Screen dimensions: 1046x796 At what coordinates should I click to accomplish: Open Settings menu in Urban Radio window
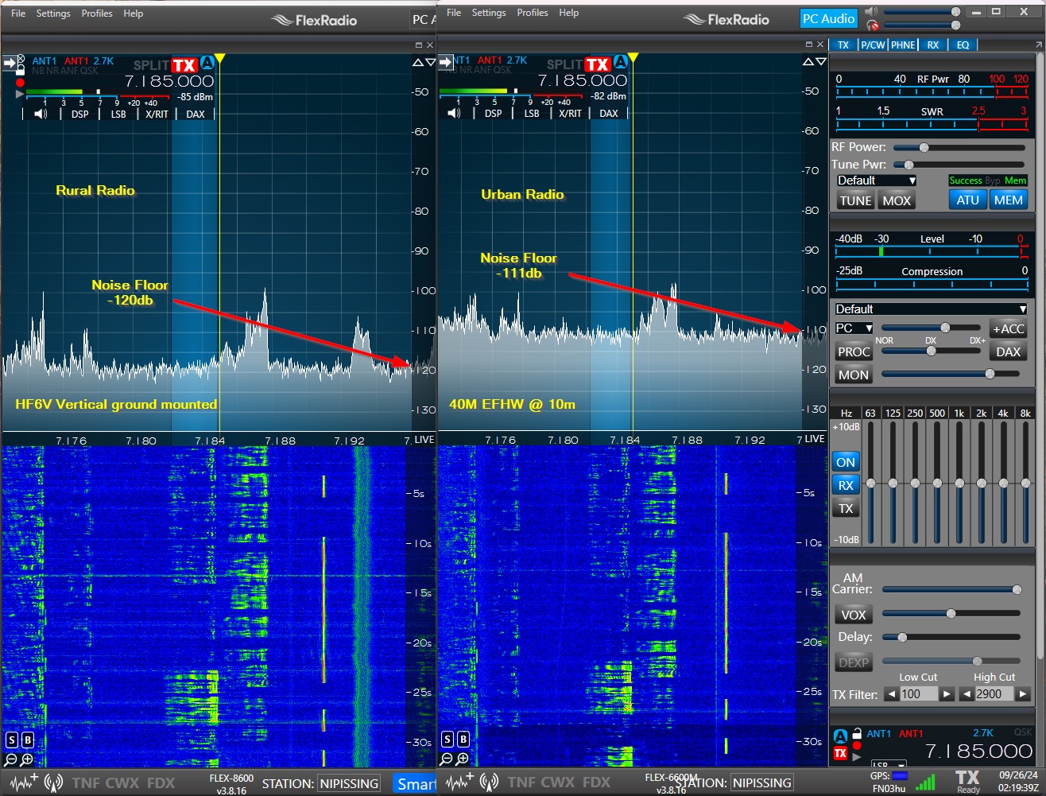[x=489, y=13]
